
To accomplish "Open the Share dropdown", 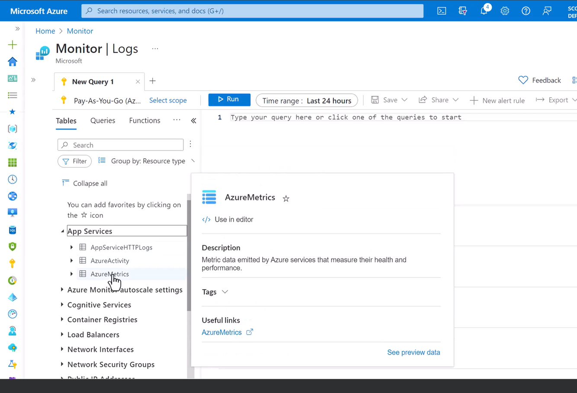I will click(439, 100).
